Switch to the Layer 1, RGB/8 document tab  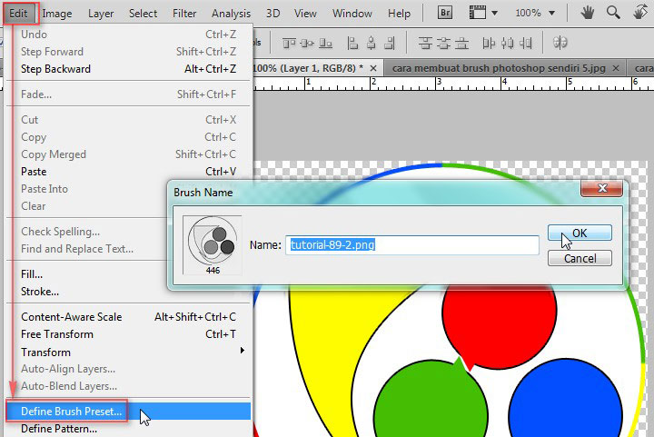click(308, 68)
